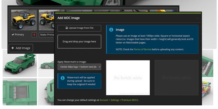Viewport: 218px width, 109px height.
Task: Delete the primary image with trash icon
Action: click(34, 35)
